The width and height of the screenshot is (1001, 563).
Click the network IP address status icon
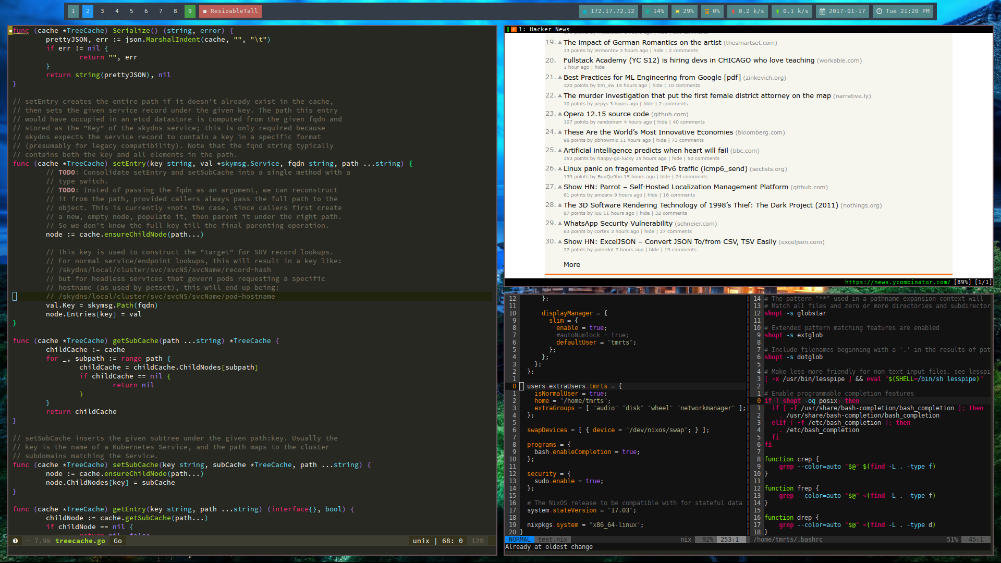[x=584, y=11]
